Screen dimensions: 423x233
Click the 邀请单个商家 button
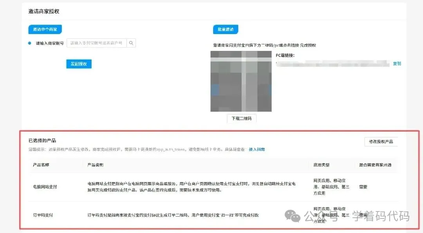(x=45, y=29)
